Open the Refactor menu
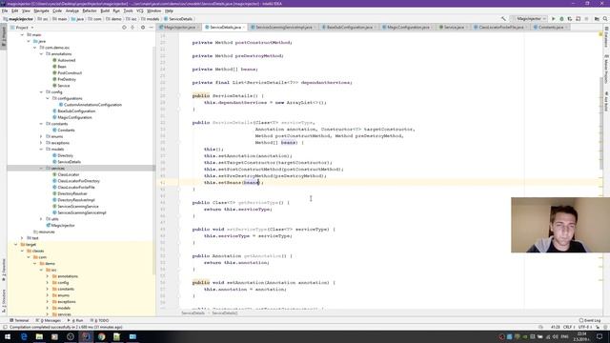This screenshot has width=610, height=343. (x=90, y=10)
